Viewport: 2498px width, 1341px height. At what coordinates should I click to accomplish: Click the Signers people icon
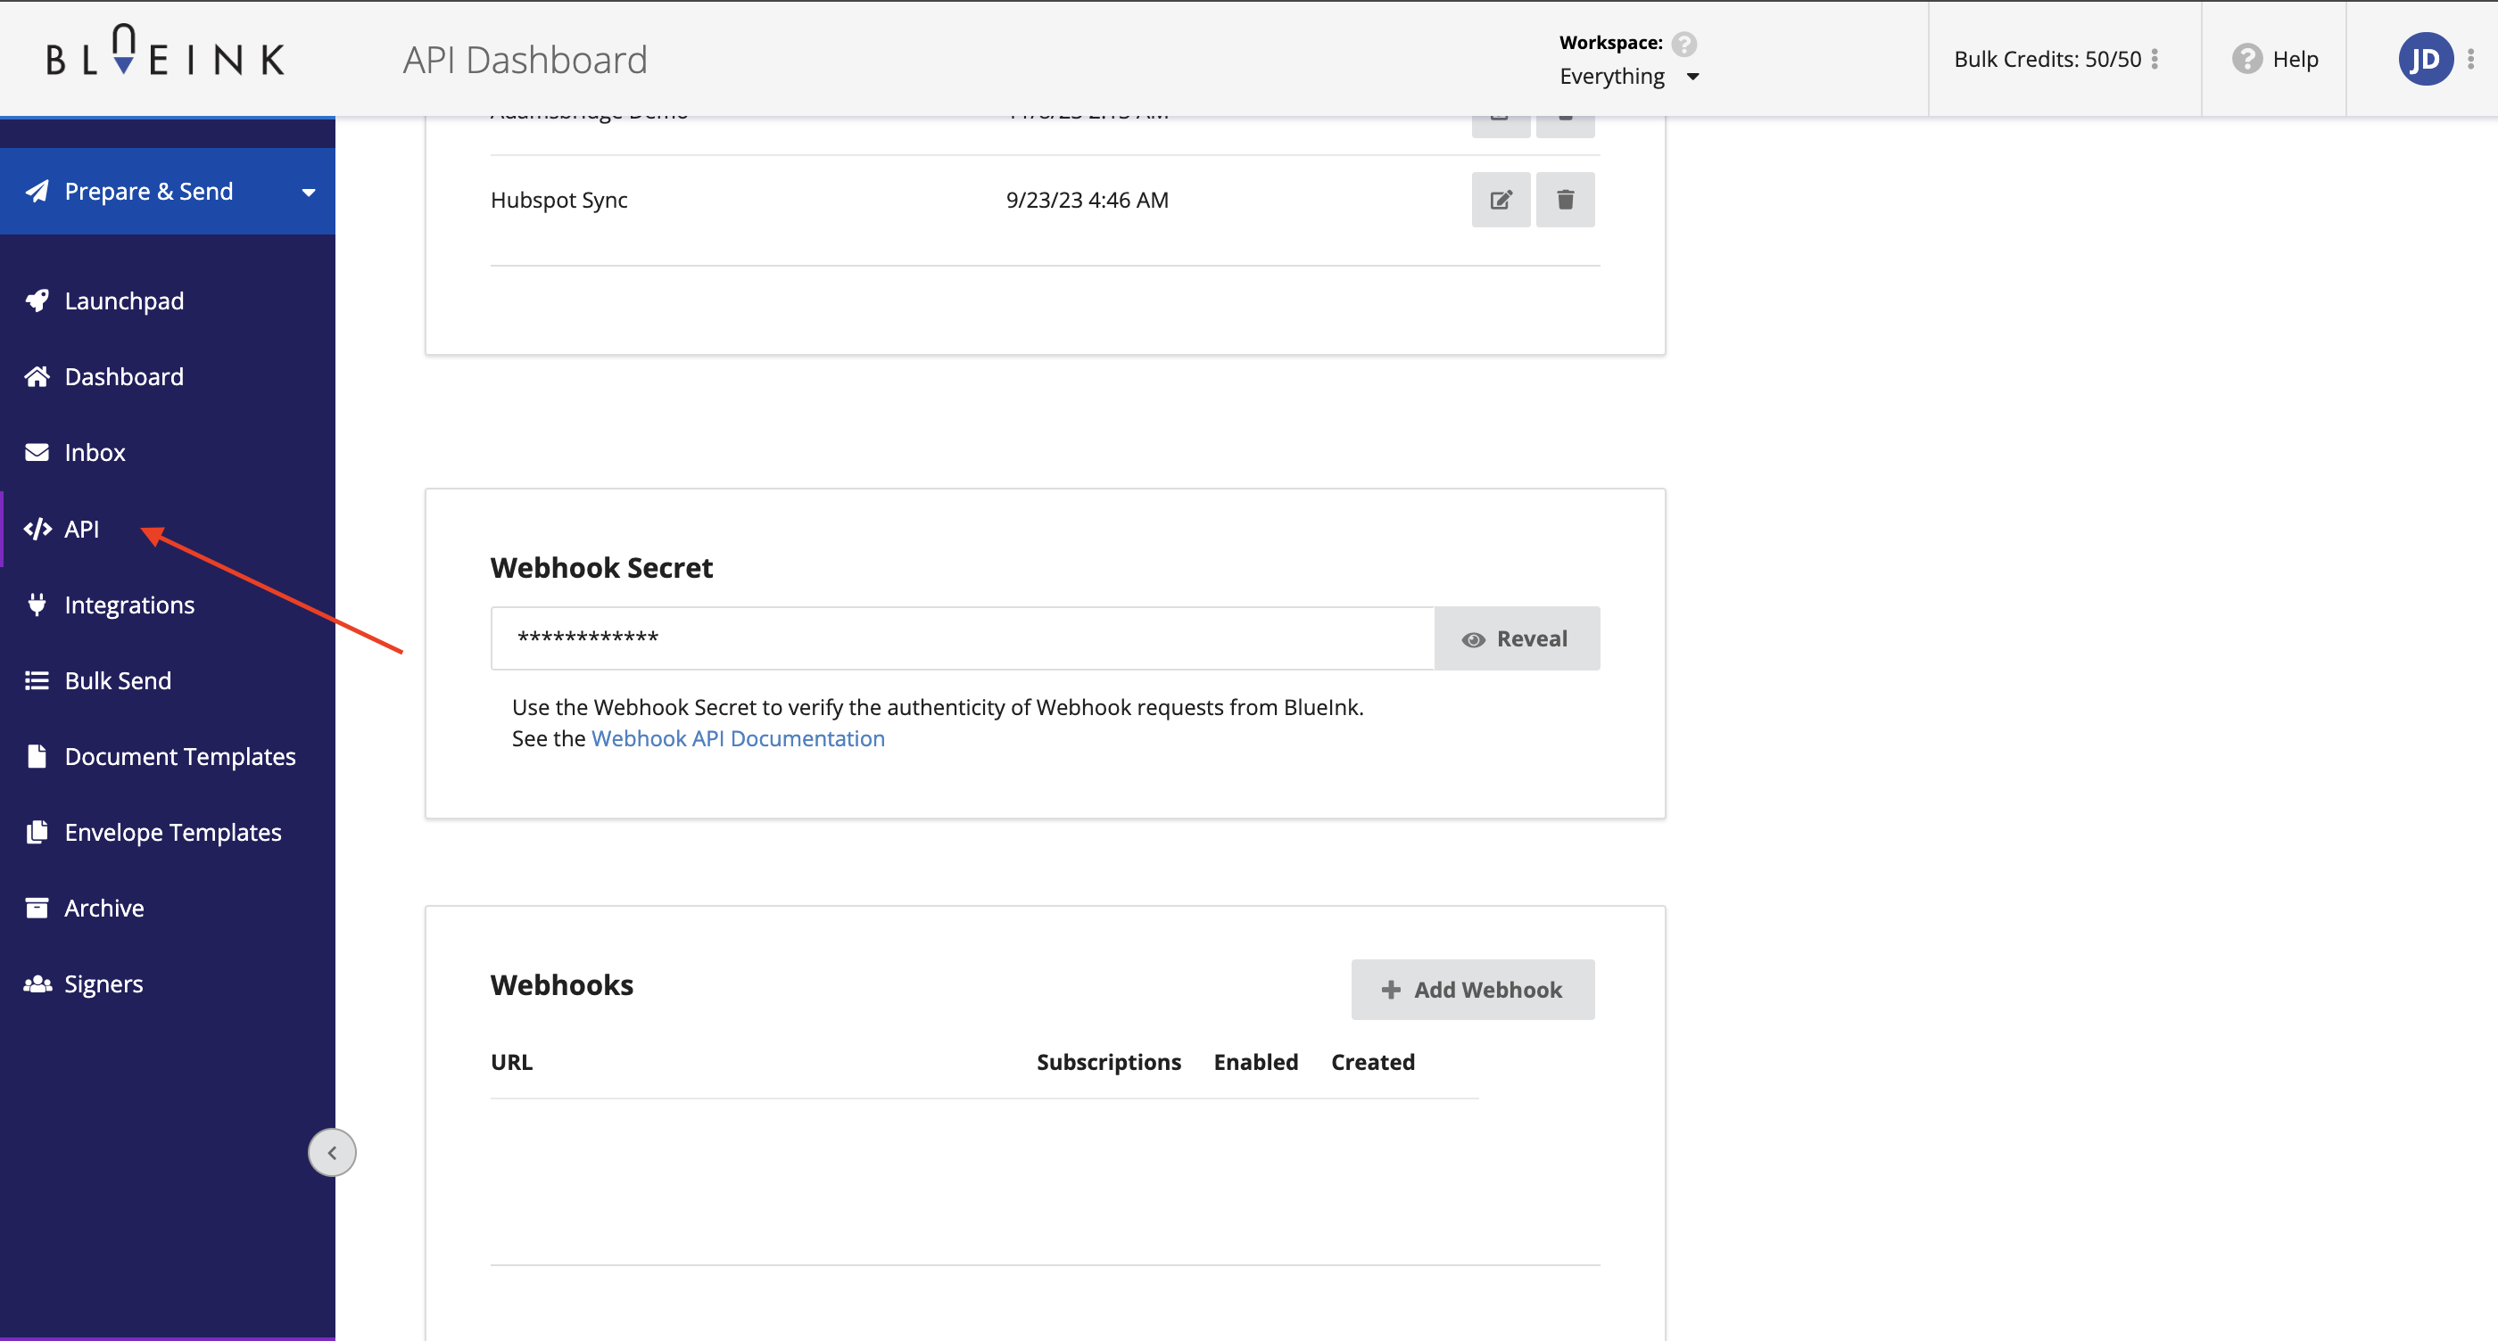click(x=37, y=984)
